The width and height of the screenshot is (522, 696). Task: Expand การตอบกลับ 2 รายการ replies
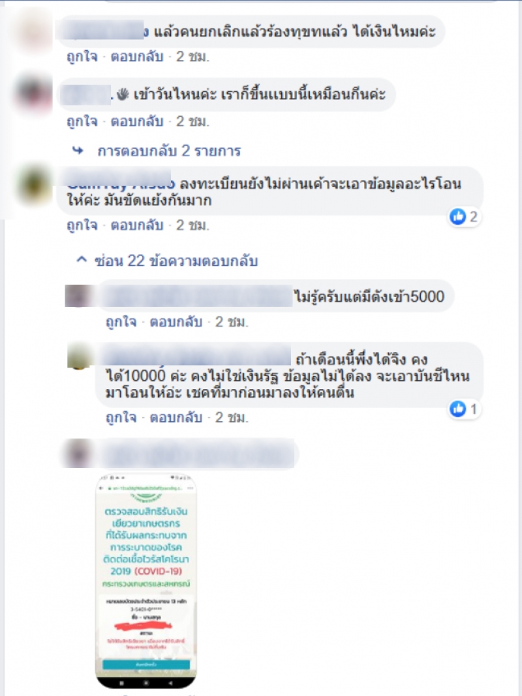click(169, 151)
